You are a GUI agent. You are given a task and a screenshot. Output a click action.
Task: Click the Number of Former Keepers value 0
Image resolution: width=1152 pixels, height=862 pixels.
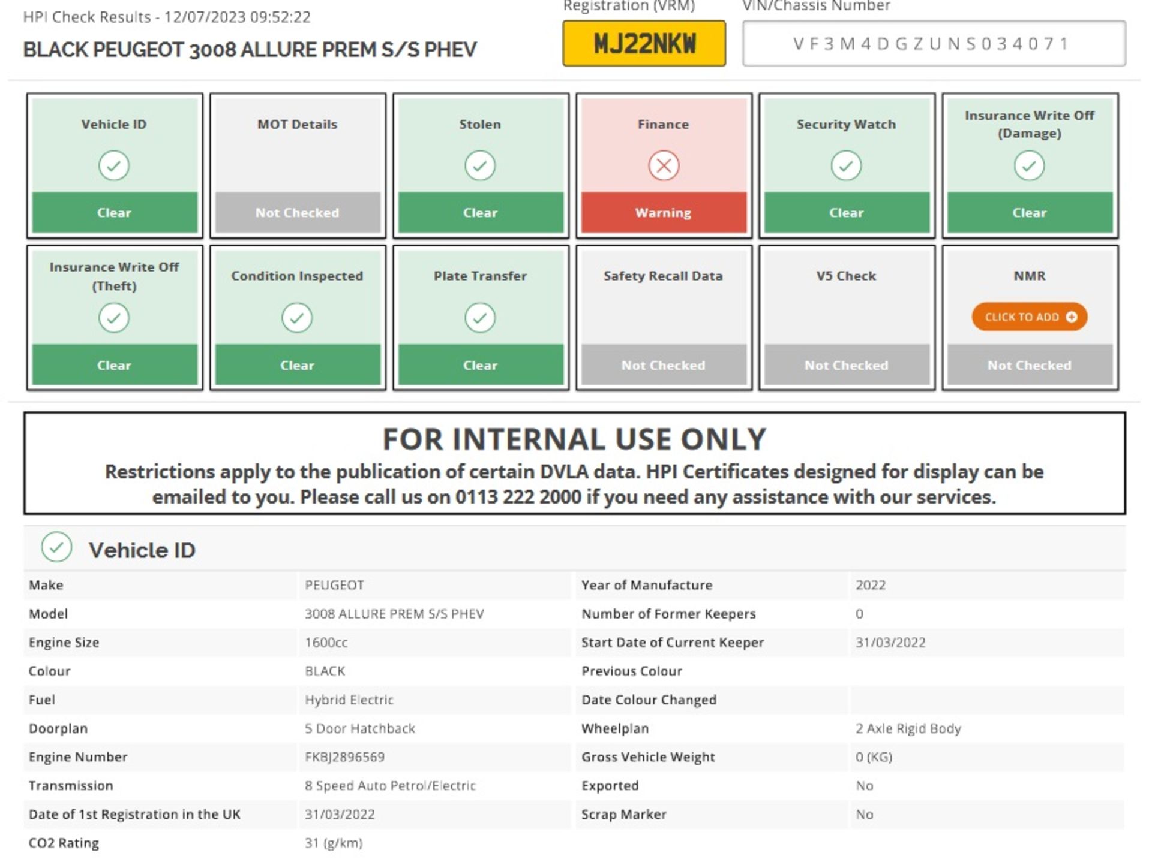pos(859,614)
